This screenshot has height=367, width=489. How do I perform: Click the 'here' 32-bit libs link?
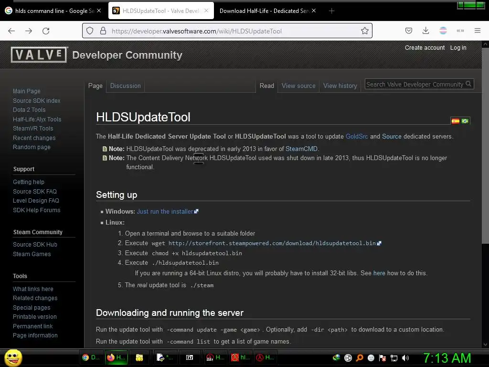(x=379, y=273)
